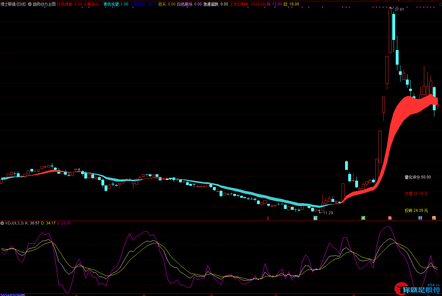Click the D: 34.17 value

pos(48,223)
